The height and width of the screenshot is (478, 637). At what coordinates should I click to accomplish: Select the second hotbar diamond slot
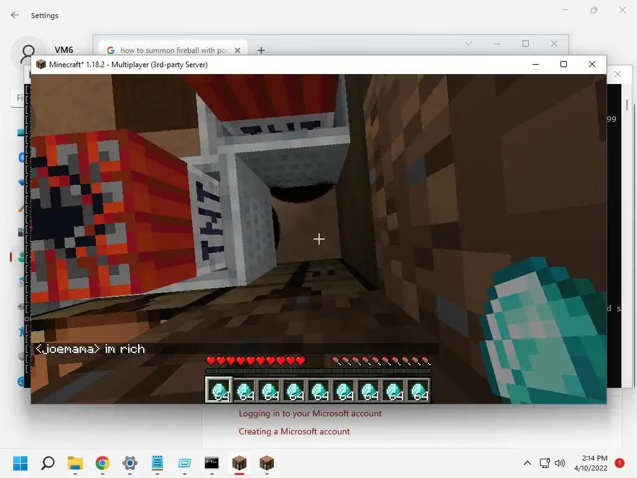tap(244, 390)
